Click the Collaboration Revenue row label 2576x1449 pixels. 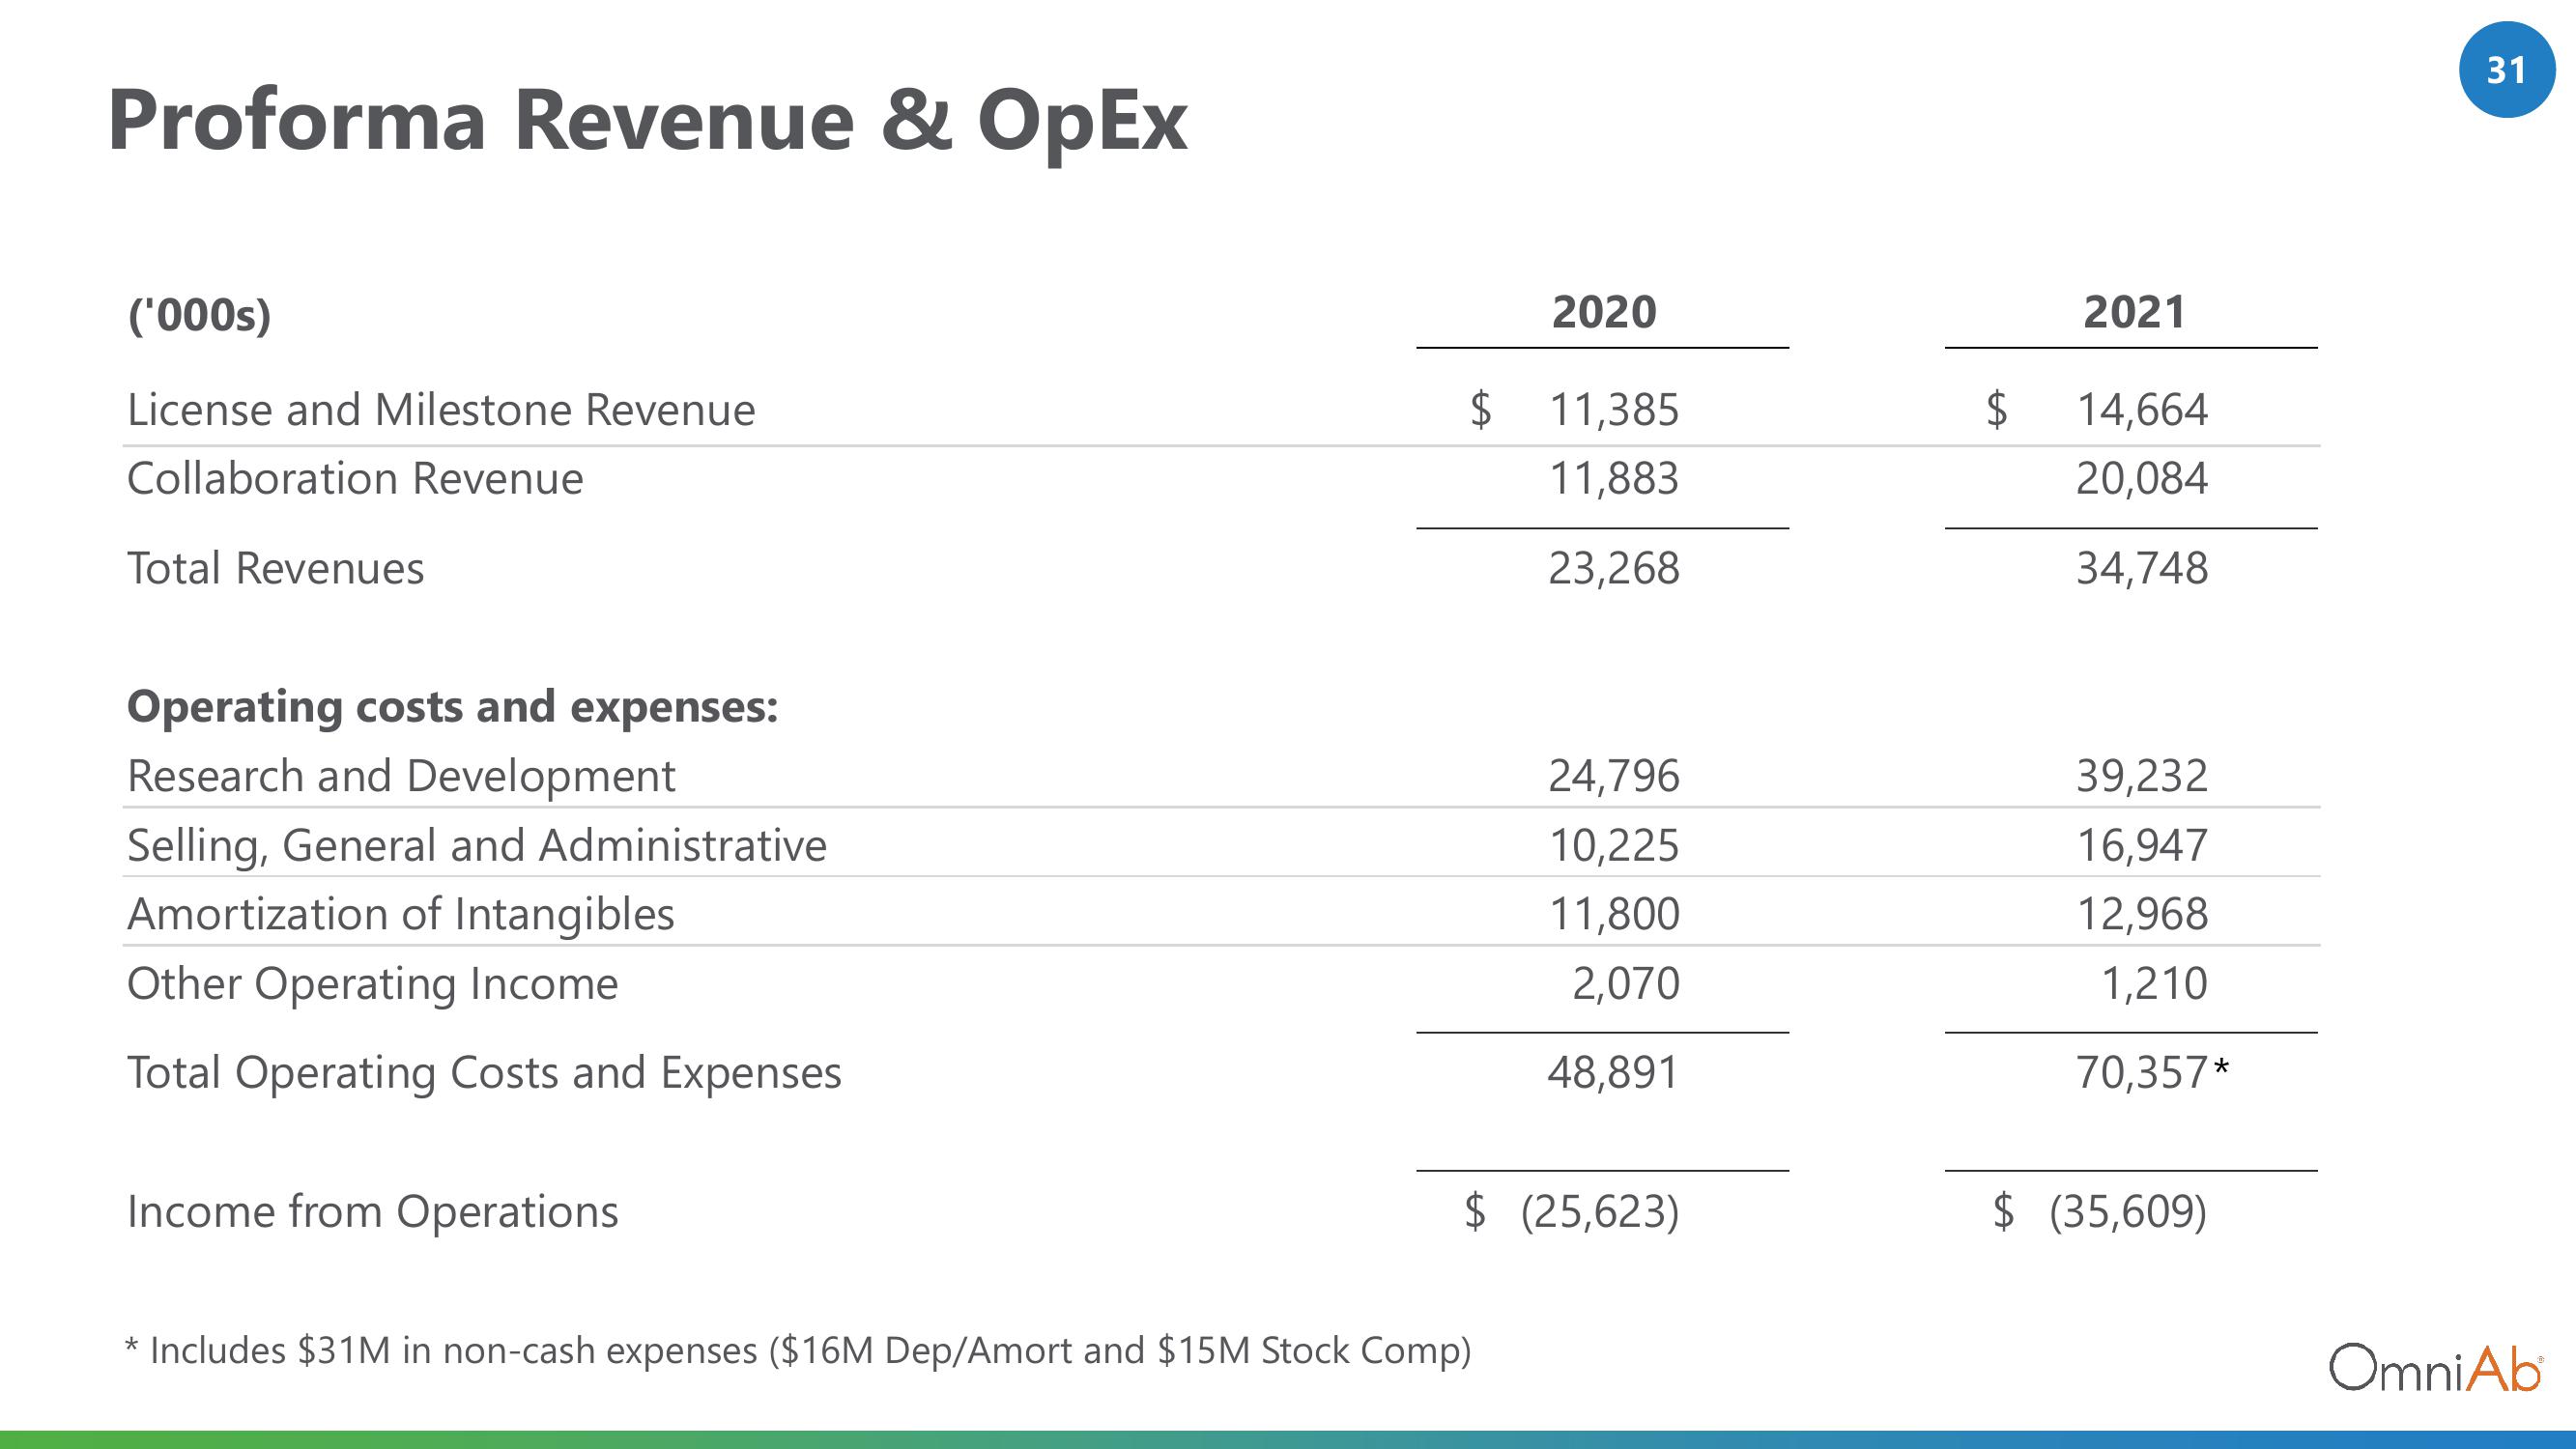click(x=355, y=478)
